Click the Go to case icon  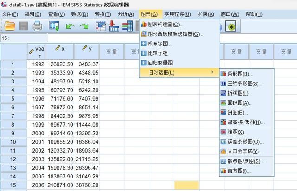coord(101,26)
